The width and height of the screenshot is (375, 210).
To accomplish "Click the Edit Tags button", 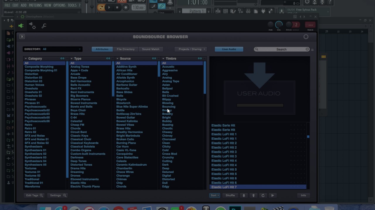I will (x=34, y=195).
